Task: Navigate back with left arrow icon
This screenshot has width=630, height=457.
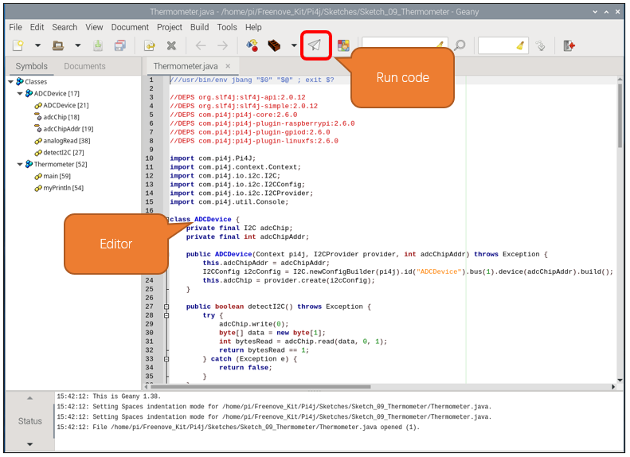Action: click(x=201, y=45)
